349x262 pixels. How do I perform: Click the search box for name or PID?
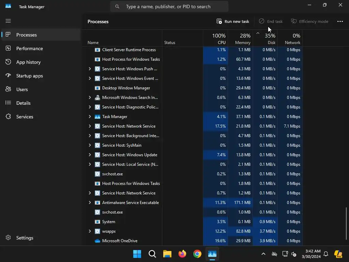(x=169, y=7)
